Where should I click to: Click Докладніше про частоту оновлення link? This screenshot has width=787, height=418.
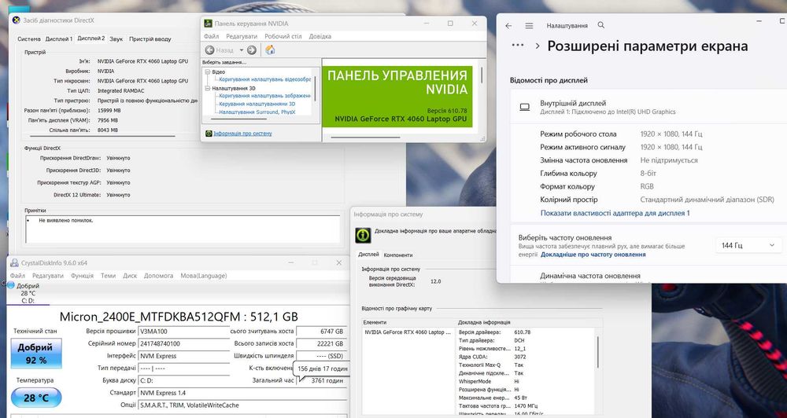click(x=593, y=255)
